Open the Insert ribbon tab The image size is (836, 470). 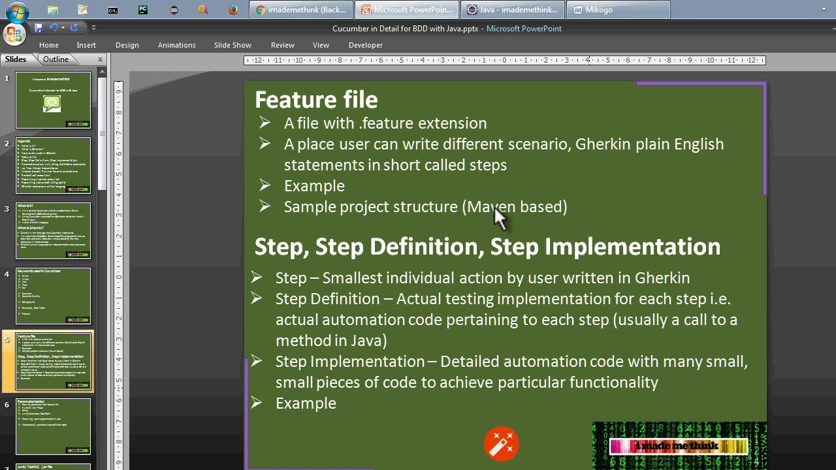tap(86, 45)
